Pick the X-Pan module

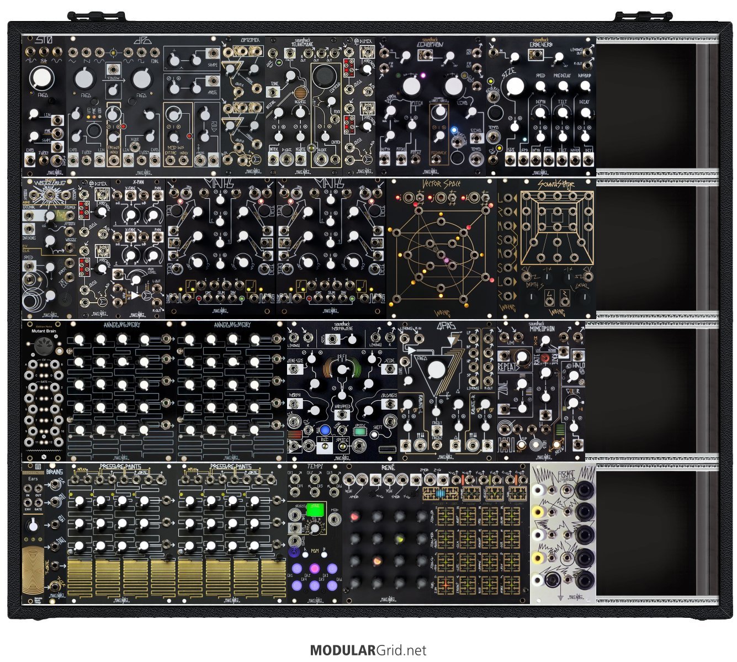click(x=138, y=247)
